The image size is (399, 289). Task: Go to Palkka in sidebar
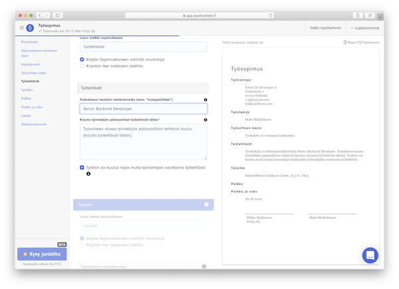(x=26, y=99)
